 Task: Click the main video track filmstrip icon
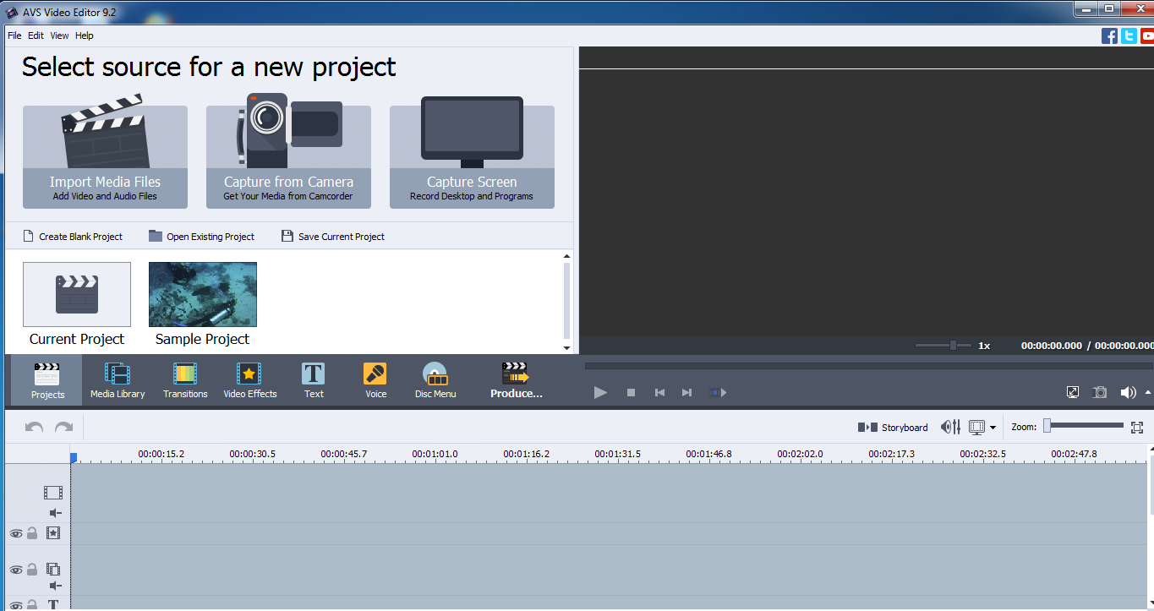tap(53, 493)
